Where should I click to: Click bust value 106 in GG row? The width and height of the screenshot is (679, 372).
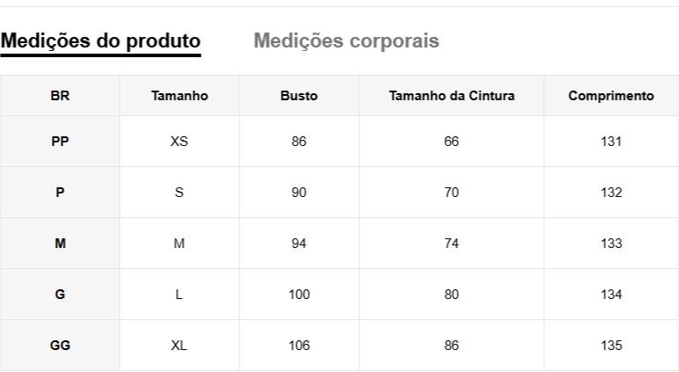299,346
